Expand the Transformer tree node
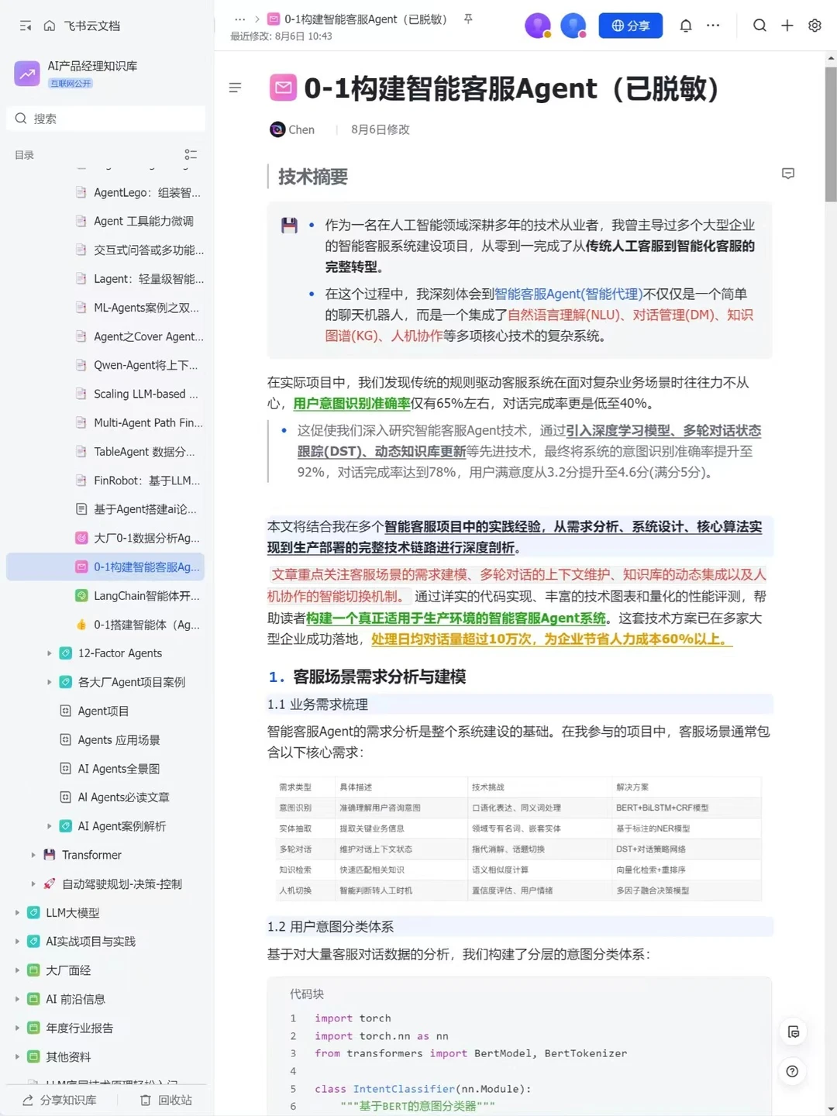The width and height of the screenshot is (837, 1116). click(33, 855)
